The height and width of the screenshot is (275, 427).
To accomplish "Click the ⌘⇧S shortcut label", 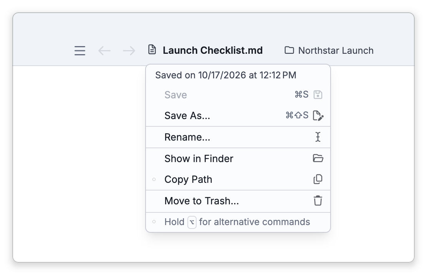I will 297,115.
